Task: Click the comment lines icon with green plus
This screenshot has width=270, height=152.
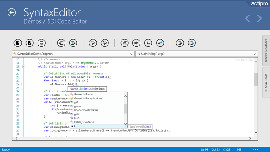Action: (x=93, y=43)
